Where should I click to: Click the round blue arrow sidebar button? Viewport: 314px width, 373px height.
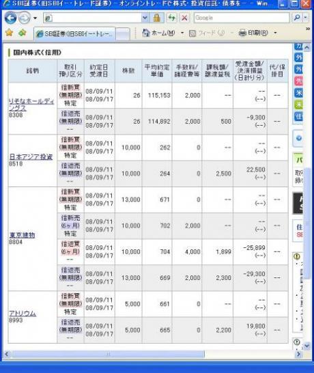pos(298,138)
